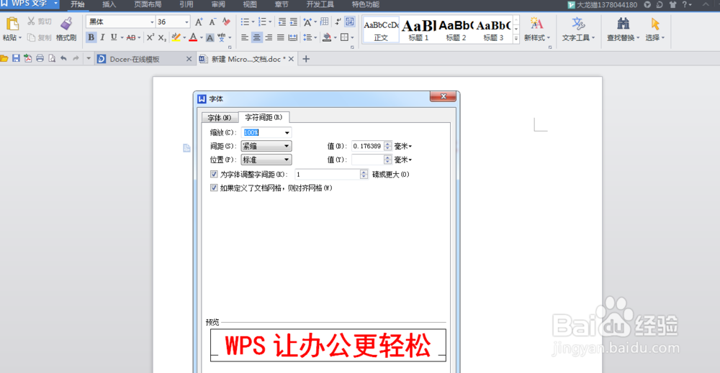The width and height of the screenshot is (720, 373).
Task: Toggle Bold formatting
Action: tap(91, 37)
